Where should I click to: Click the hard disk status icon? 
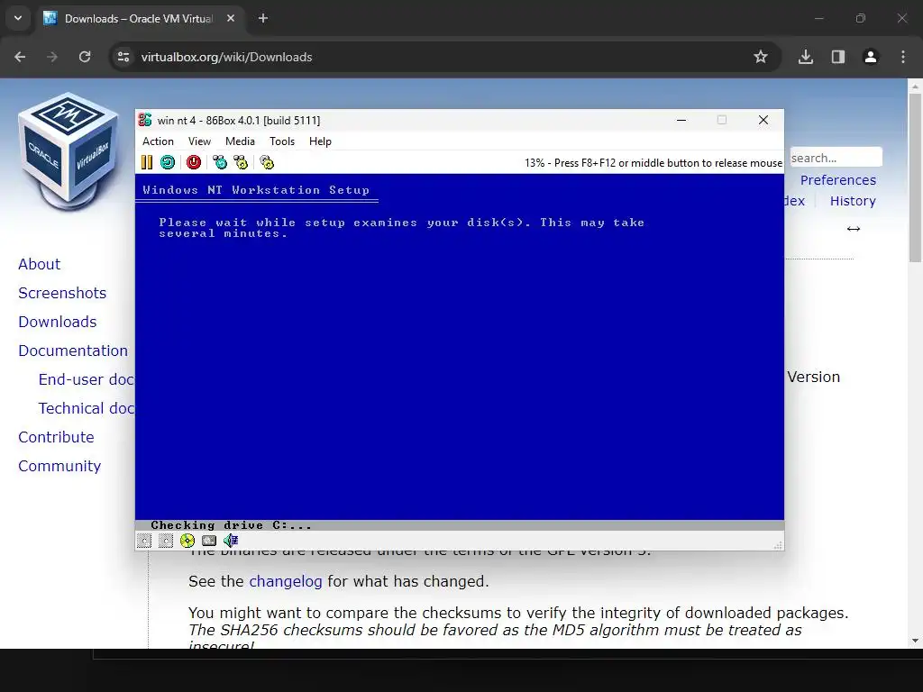(x=209, y=541)
